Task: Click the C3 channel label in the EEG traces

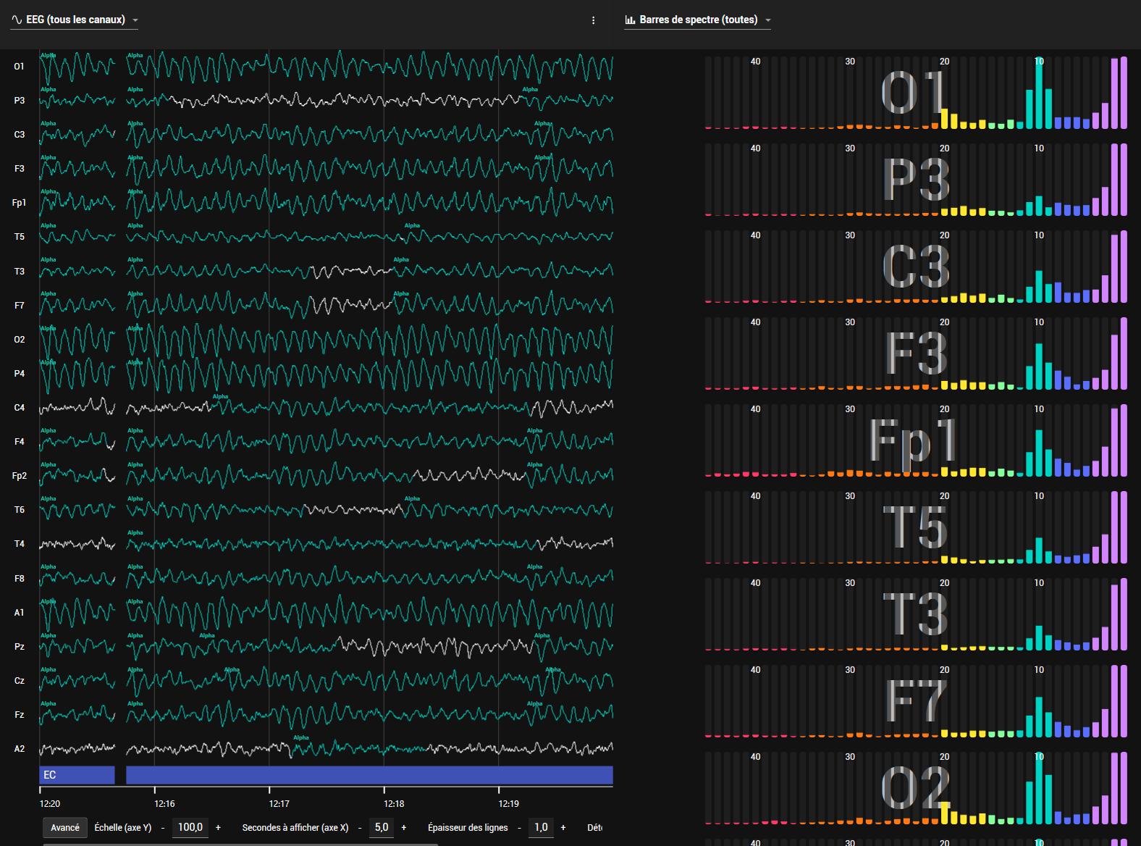Action: pos(19,135)
